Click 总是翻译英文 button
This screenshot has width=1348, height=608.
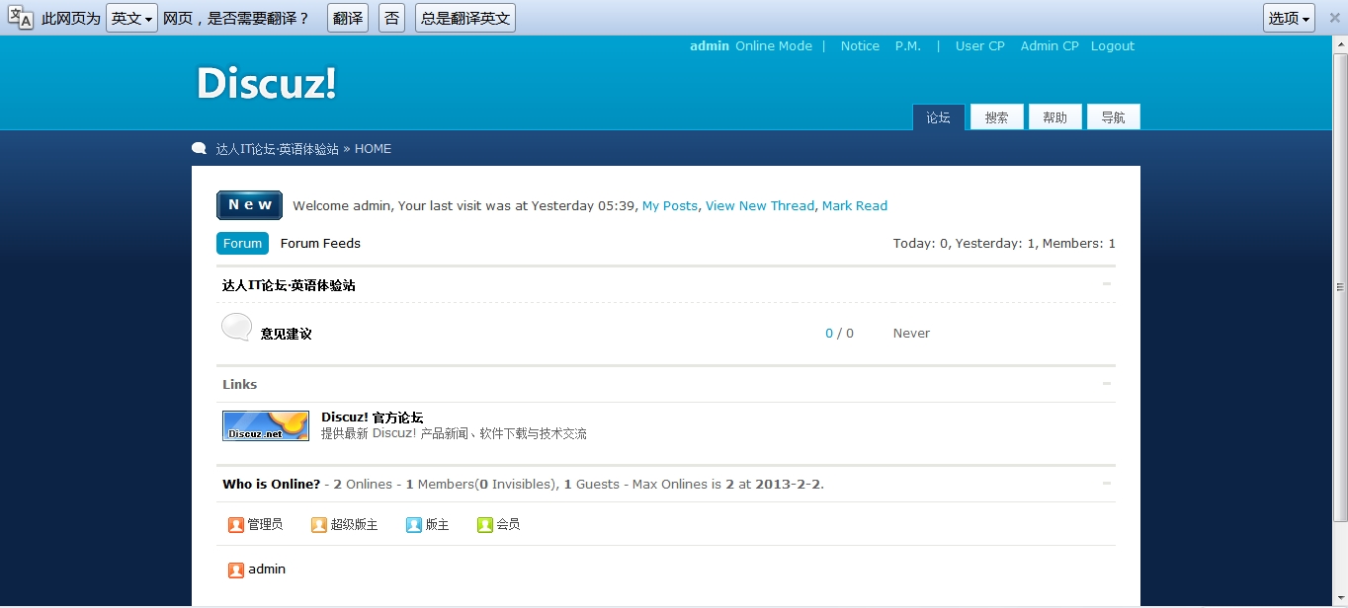coord(465,18)
